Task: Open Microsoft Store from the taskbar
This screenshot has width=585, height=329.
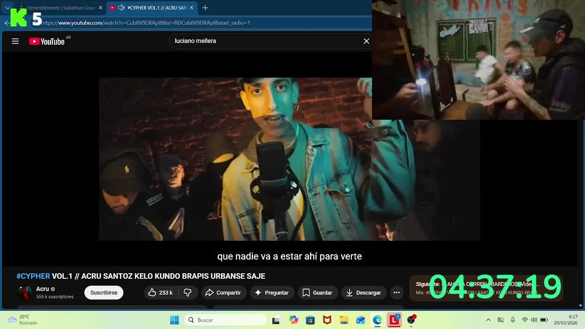Action: click(310, 320)
